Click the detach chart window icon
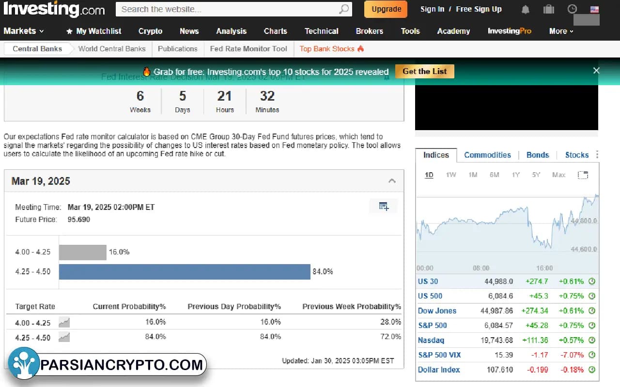Image resolution: width=620 pixels, height=387 pixels. coord(583,175)
